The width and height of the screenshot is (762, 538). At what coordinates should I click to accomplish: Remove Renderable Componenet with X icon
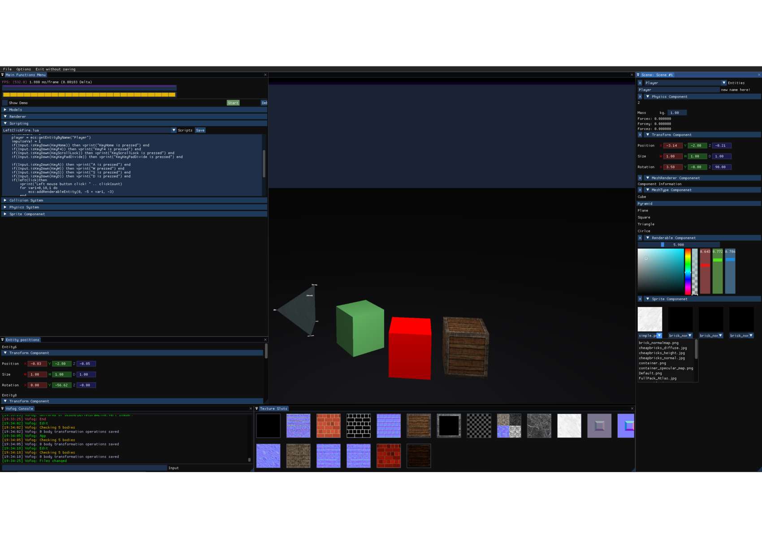click(640, 238)
